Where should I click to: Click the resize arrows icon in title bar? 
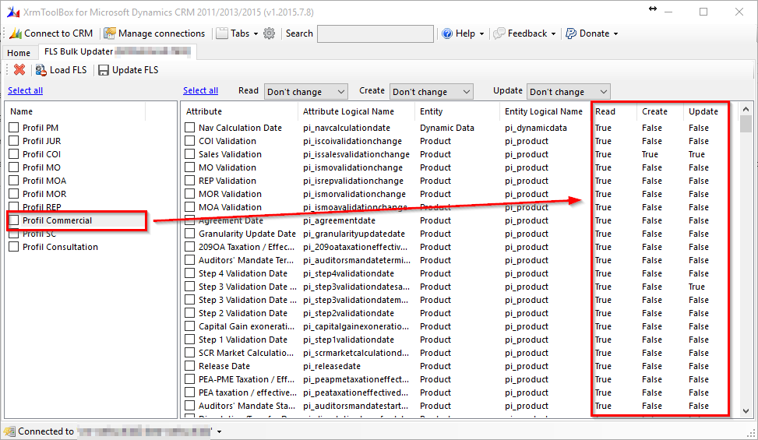coord(653,9)
